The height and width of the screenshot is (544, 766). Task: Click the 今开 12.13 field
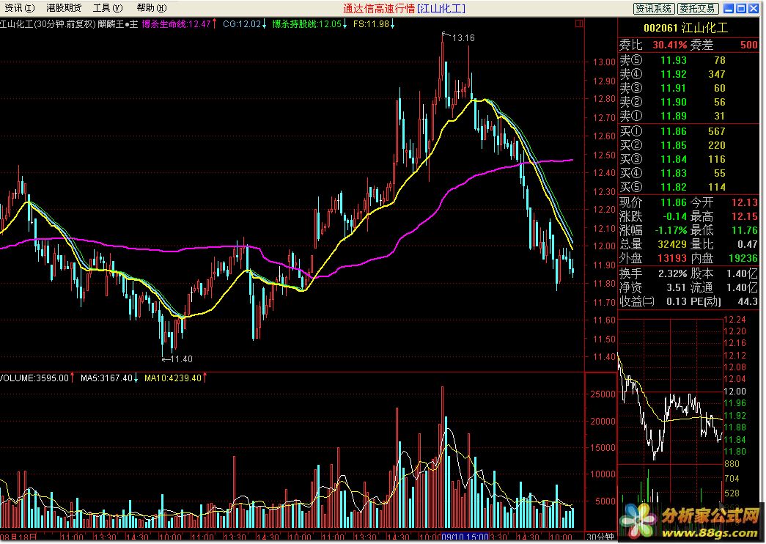click(723, 202)
